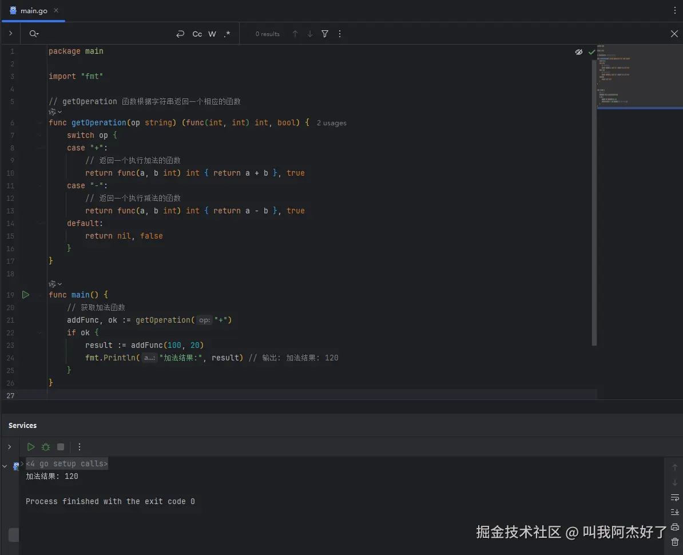Print the console output
Image resolution: width=683 pixels, height=555 pixels.
675,527
